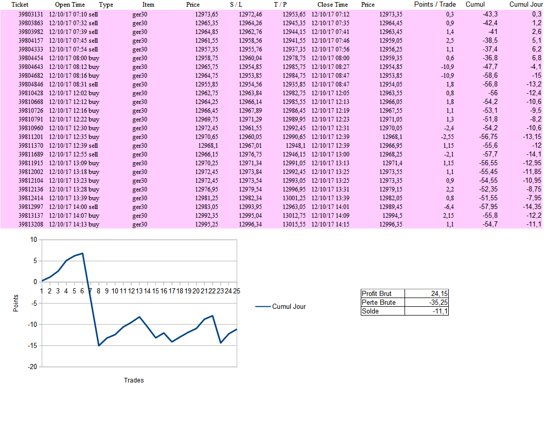Screen dimensions: 544x436
Task: Click the Trades axis title on chart
Action: (x=134, y=380)
